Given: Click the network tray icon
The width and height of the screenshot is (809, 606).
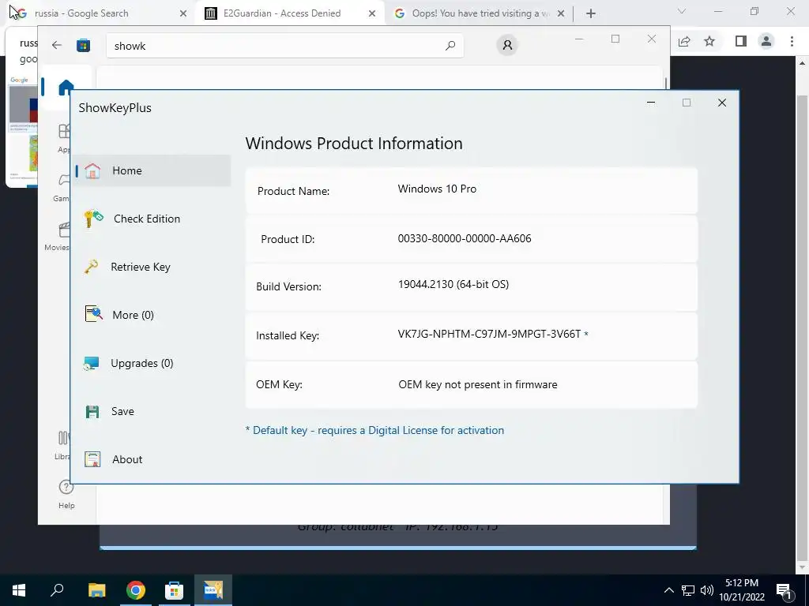Looking at the screenshot, I should (x=688, y=590).
